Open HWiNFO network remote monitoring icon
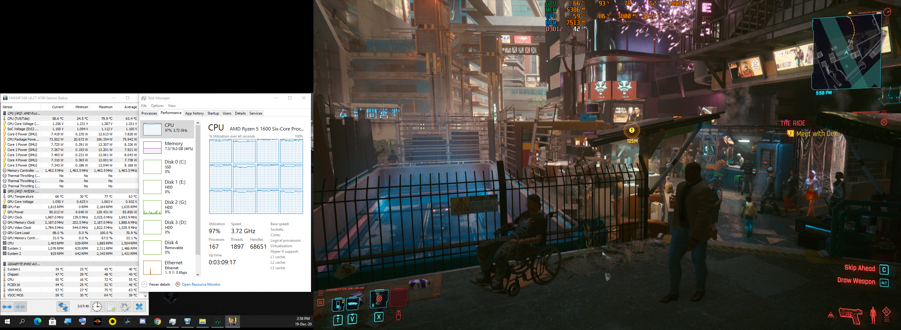Viewport: 901px width, 330px height. [63, 306]
